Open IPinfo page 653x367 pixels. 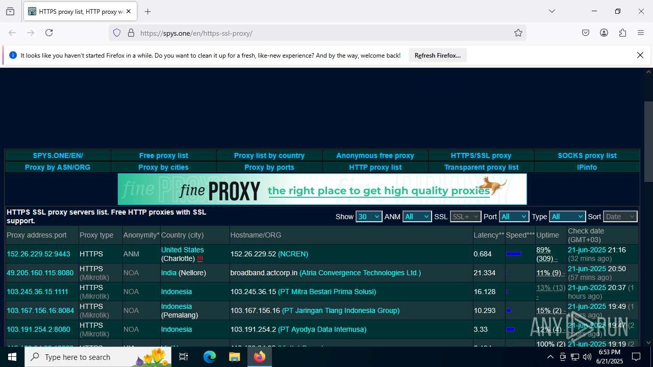pyautogui.click(x=587, y=167)
